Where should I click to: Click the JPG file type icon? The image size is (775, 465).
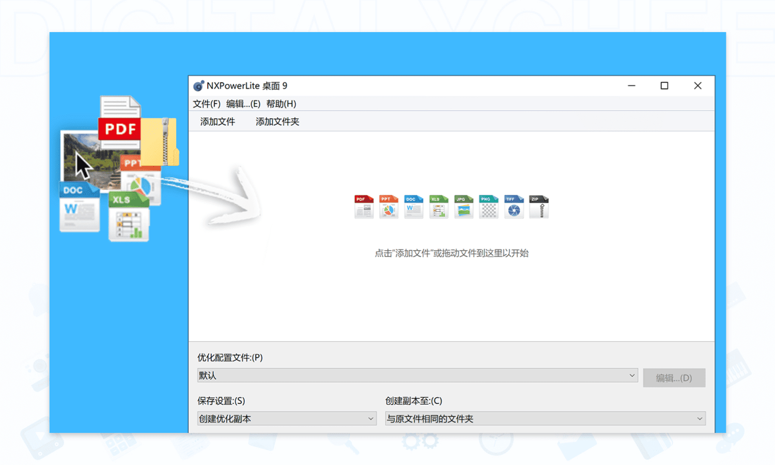[463, 207]
